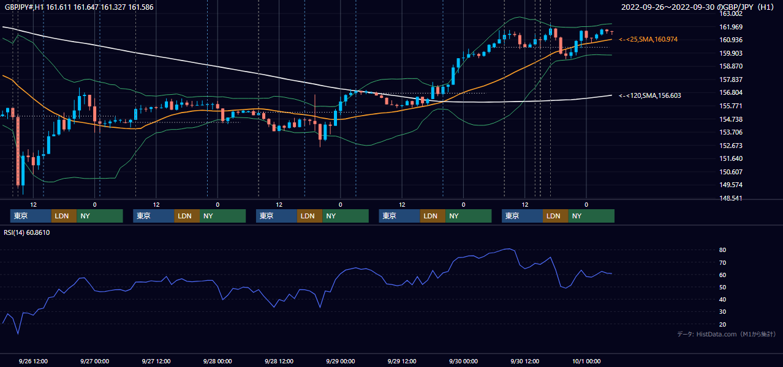Click the 9/27 12:00 date label
Viewport: 783px width, 367px height.
156,361
